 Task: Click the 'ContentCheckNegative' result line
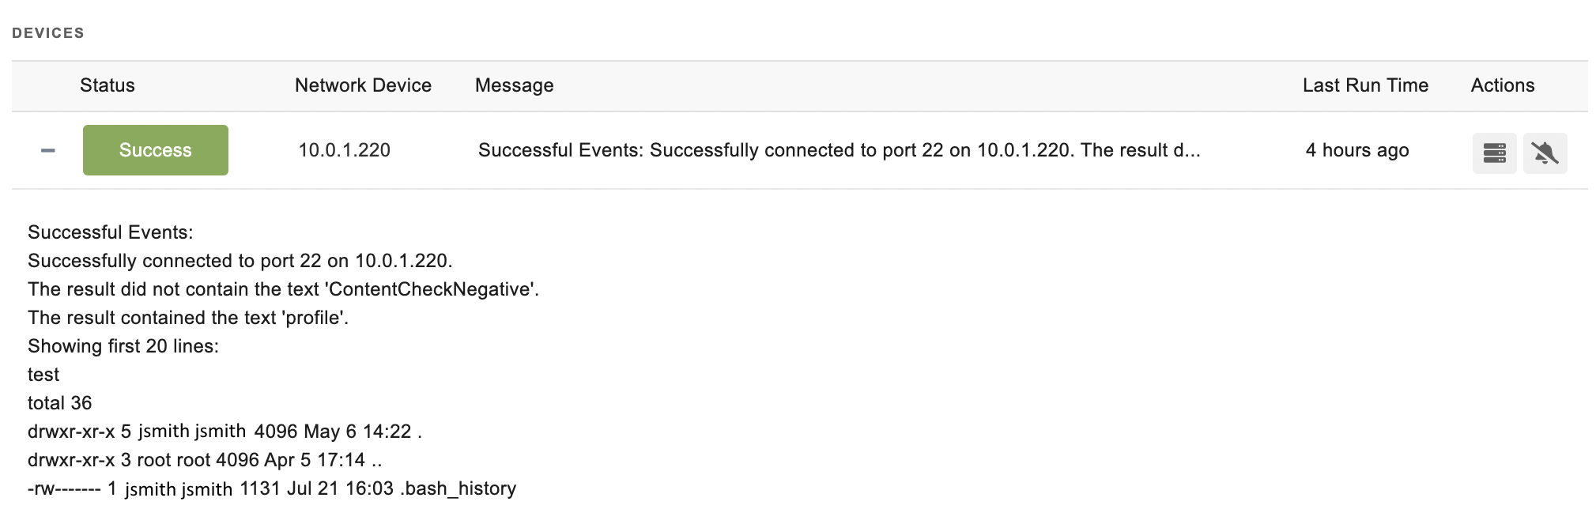click(284, 289)
